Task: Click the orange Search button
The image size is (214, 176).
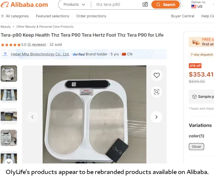Action: pyautogui.click(x=165, y=4)
